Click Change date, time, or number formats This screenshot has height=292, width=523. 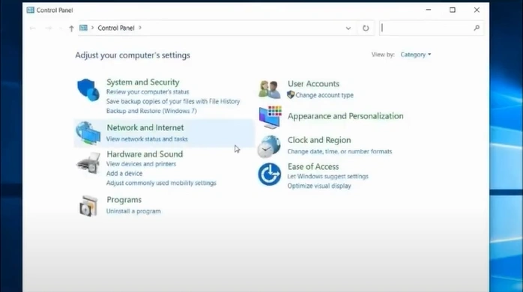click(x=339, y=151)
